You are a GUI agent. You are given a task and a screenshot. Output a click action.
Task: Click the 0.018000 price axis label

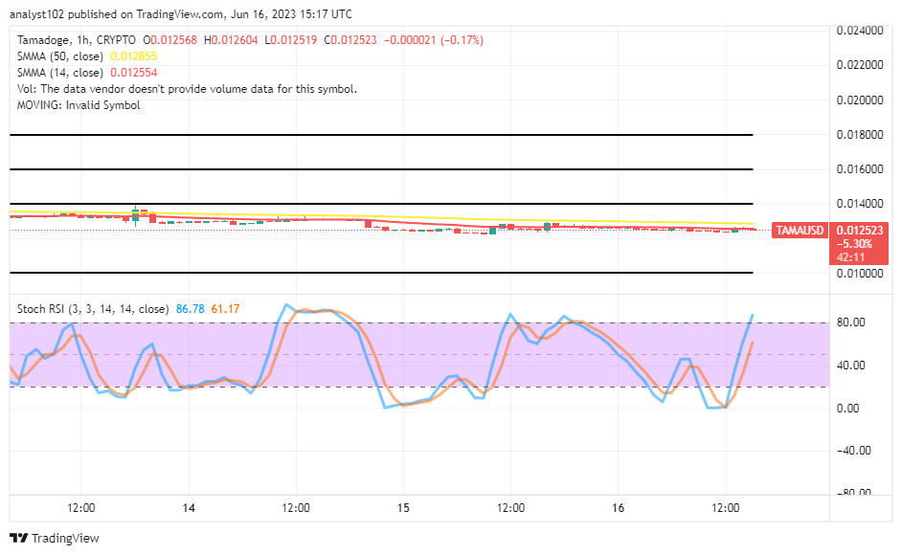pos(860,135)
